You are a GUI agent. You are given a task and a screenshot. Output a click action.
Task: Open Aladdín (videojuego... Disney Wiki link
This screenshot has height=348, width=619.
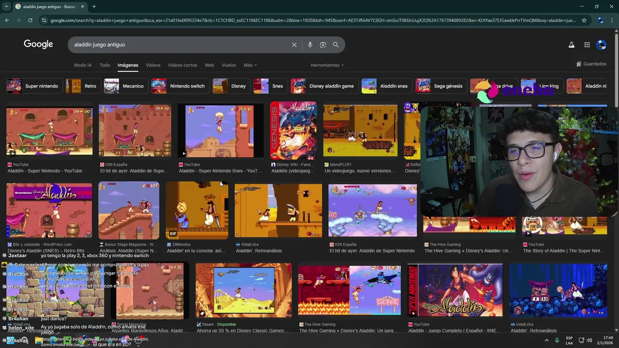pos(293,171)
